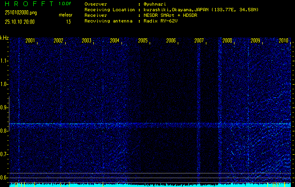Image resolution: width=295 pixels, height=187 pixels.
Task: Click the kurashiki, Okayama location text
Action: (201, 10)
